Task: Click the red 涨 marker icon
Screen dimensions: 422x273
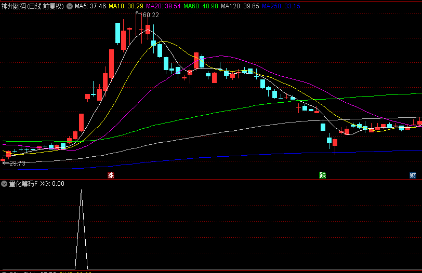Action: pos(111,175)
